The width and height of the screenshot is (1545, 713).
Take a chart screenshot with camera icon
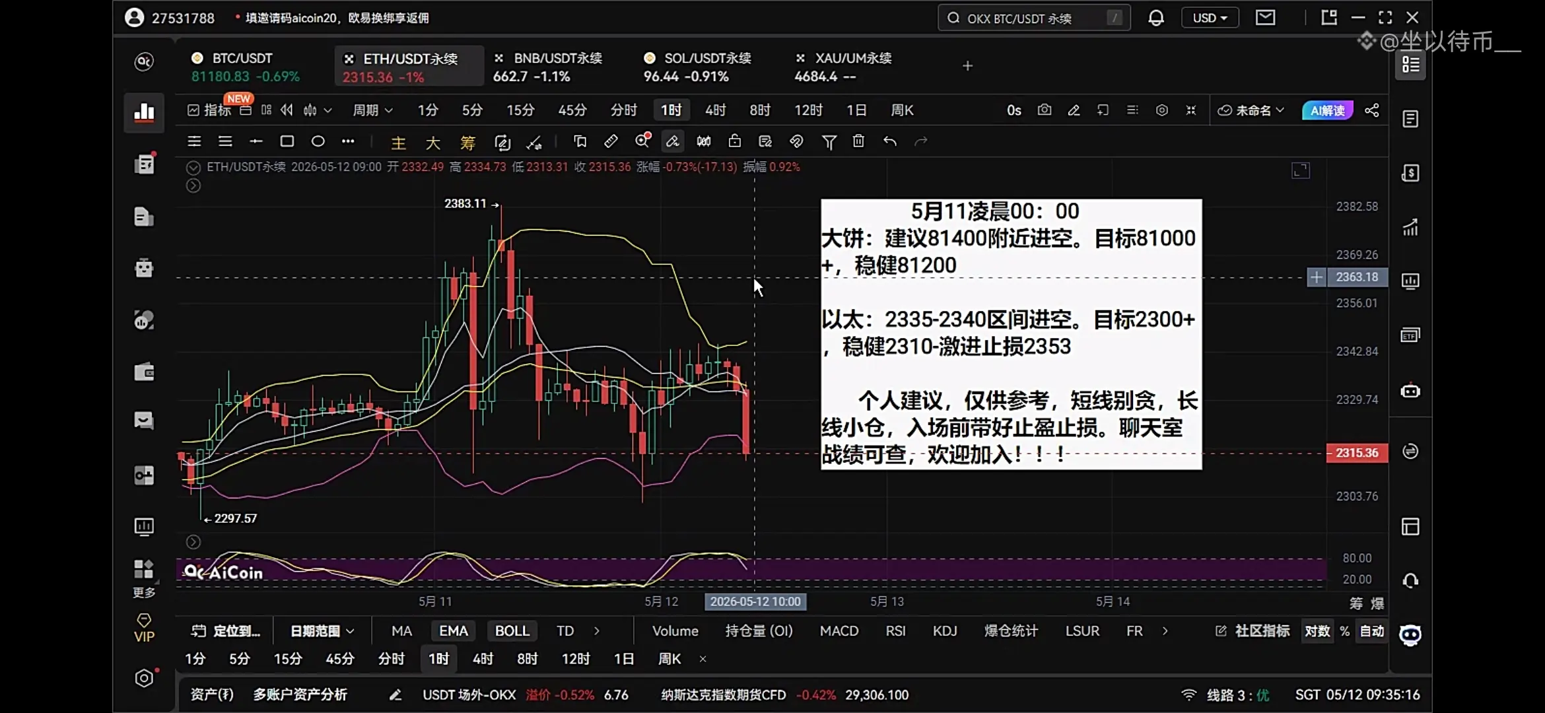point(1044,110)
